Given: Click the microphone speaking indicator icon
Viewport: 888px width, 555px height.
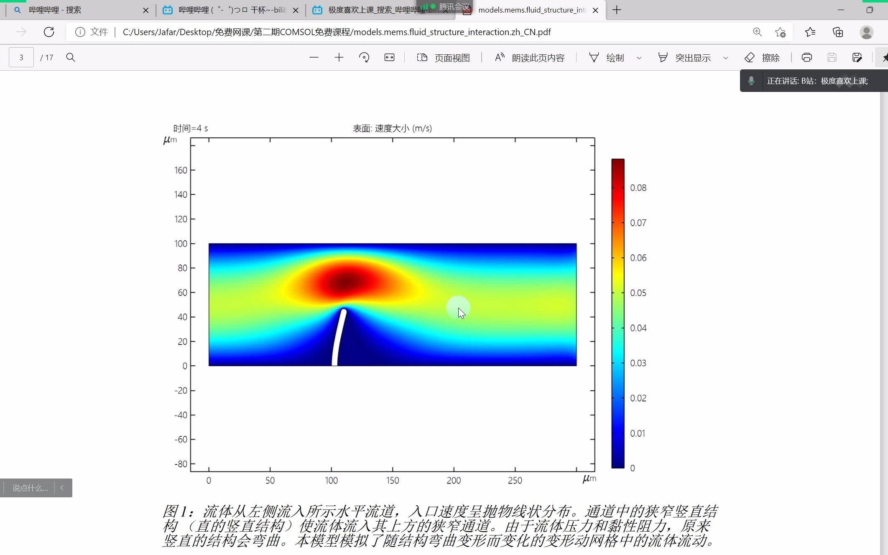Looking at the screenshot, I should click(x=751, y=81).
